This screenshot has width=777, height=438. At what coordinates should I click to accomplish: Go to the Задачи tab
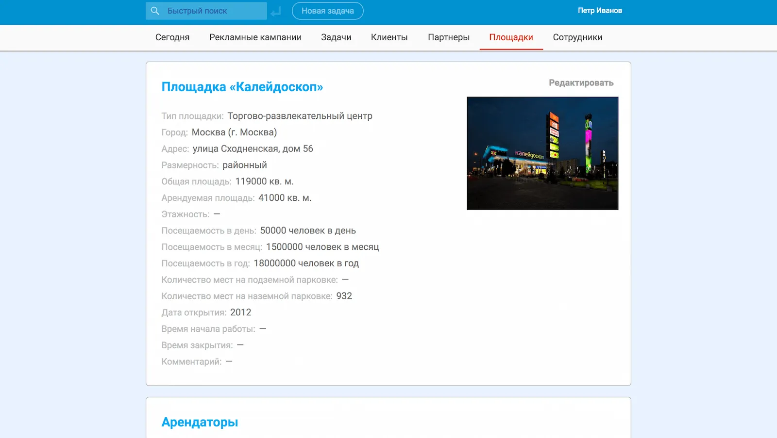coord(336,37)
